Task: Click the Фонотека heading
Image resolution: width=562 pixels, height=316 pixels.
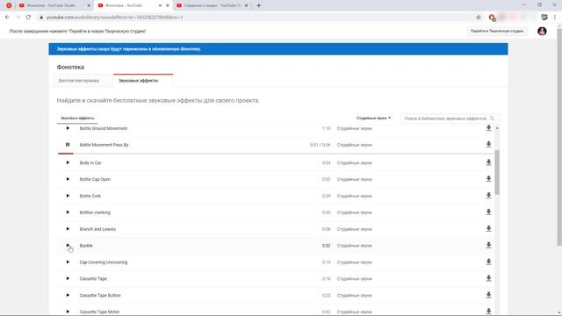Action: point(70,67)
